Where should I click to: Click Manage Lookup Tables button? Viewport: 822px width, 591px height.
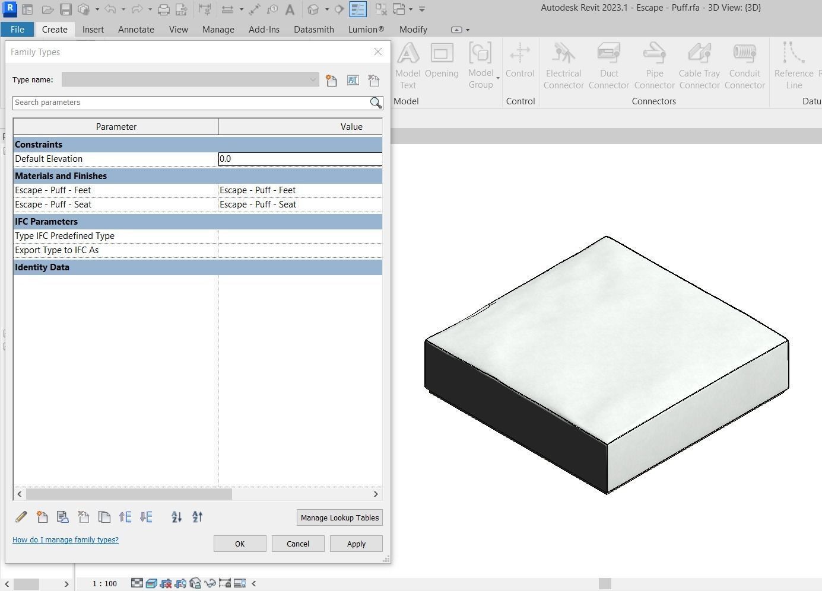(339, 517)
